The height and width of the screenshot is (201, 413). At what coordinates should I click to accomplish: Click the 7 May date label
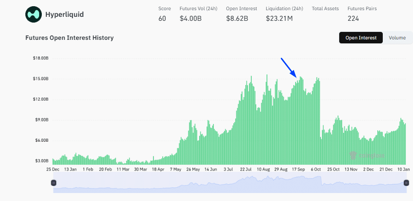176,170
